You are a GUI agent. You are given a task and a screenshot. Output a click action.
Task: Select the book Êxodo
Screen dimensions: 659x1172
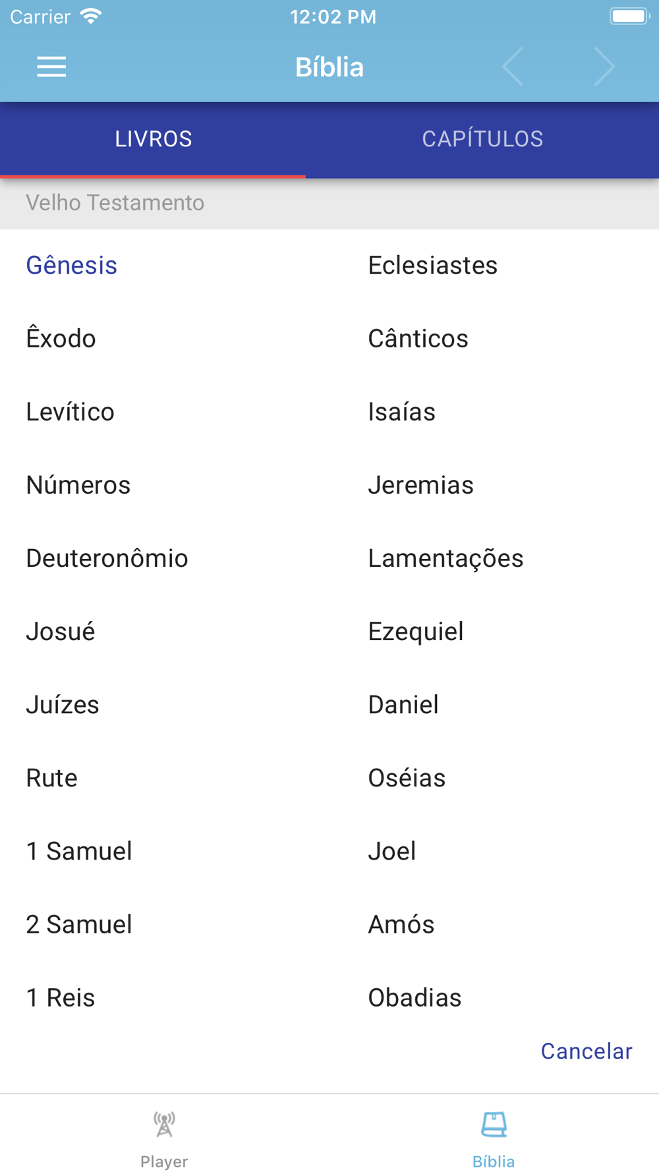click(x=61, y=339)
